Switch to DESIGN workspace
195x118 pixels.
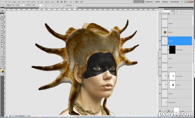tap(157, 2)
